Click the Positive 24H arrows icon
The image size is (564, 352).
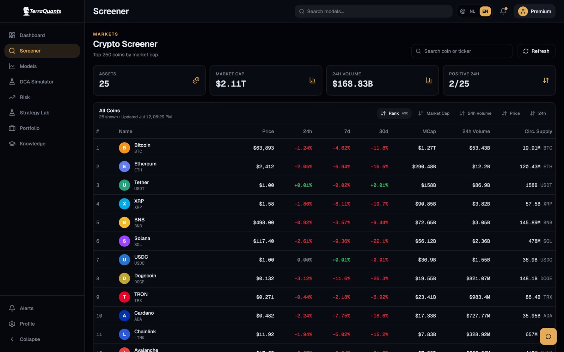coord(546,80)
